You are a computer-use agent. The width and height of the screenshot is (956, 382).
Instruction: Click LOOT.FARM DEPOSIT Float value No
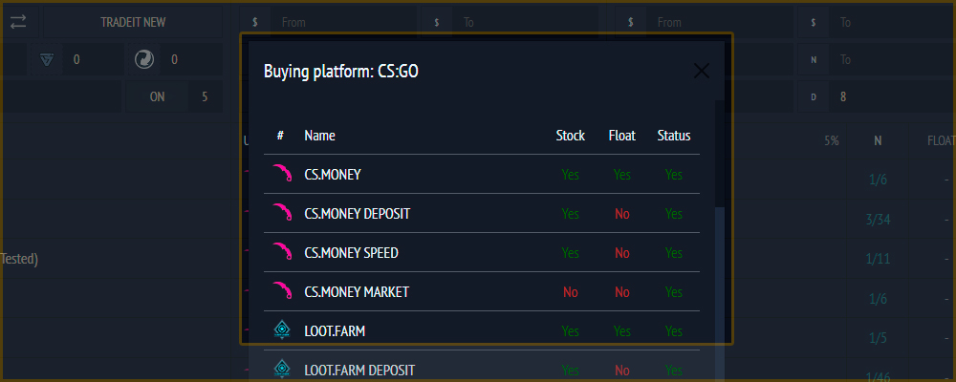click(x=622, y=370)
